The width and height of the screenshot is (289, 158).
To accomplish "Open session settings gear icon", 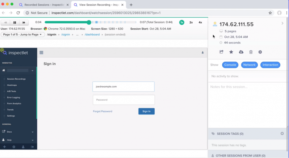I will 260,52.
